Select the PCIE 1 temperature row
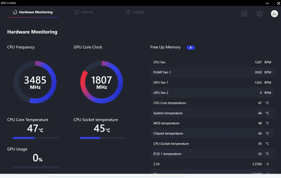The height and width of the screenshot is (178, 281). (213, 154)
